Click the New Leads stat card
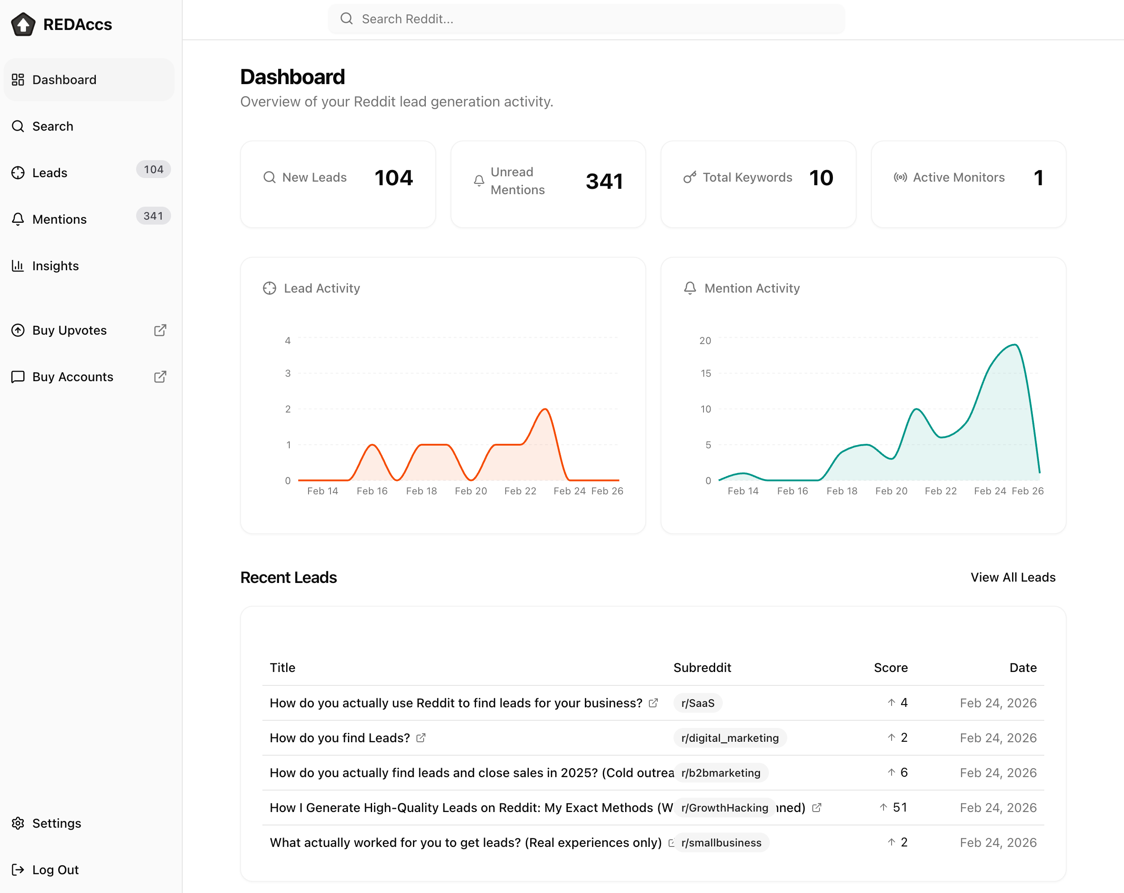The image size is (1124, 893). (338, 184)
